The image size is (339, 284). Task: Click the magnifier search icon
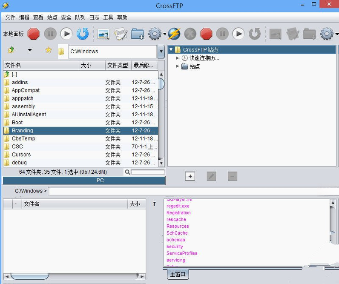point(127,172)
